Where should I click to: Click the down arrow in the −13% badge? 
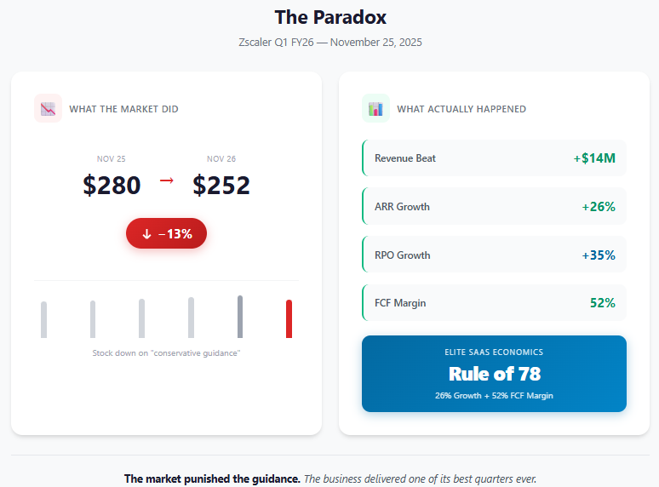click(x=146, y=233)
